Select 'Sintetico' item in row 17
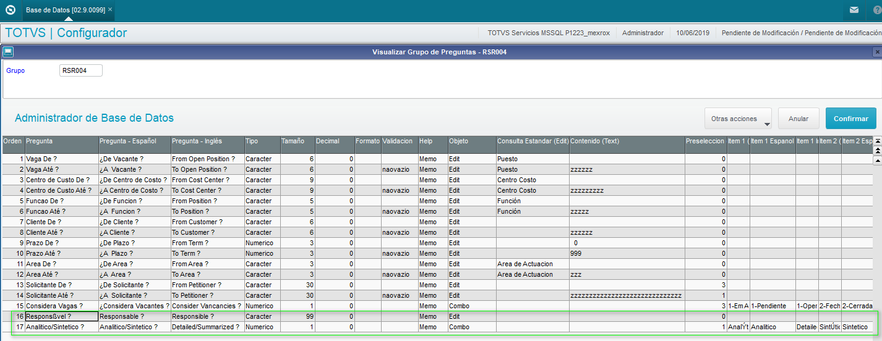Image resolution: width=882 pixels, height=341 pixels. [857, 327]
